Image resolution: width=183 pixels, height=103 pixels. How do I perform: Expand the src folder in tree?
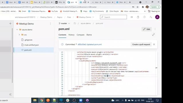coord(19,35)
